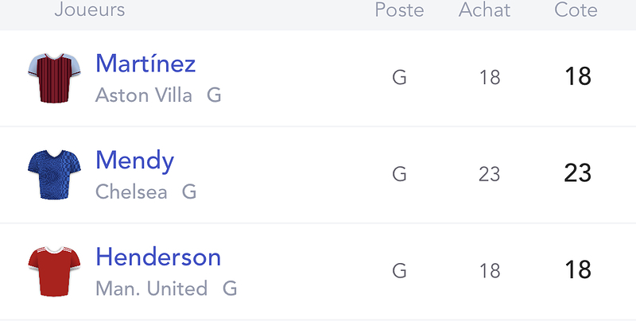Click the poste G in Henderson's row

point(400,270)
